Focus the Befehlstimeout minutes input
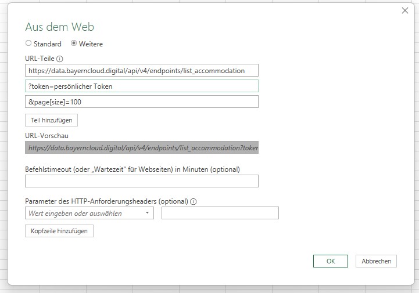 [x=142, y=181]
